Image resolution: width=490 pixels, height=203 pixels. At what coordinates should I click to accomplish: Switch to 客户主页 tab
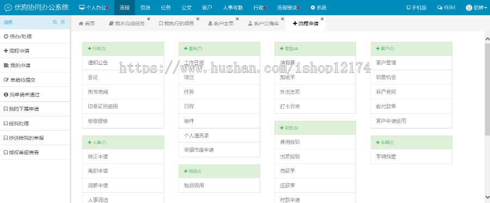(220, 23)
